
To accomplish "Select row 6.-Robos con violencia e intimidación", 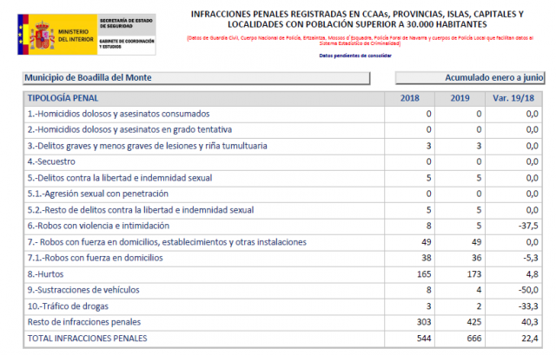I will (x=282, y=226).
